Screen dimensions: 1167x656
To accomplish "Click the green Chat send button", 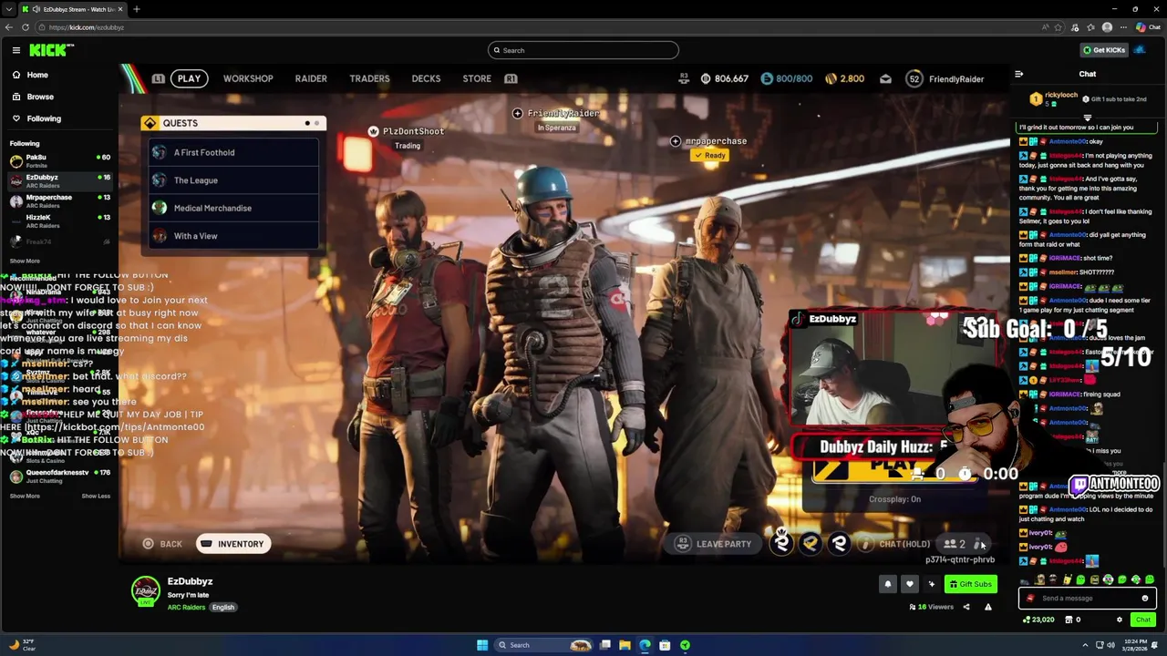I will (x=1142, y=620).
